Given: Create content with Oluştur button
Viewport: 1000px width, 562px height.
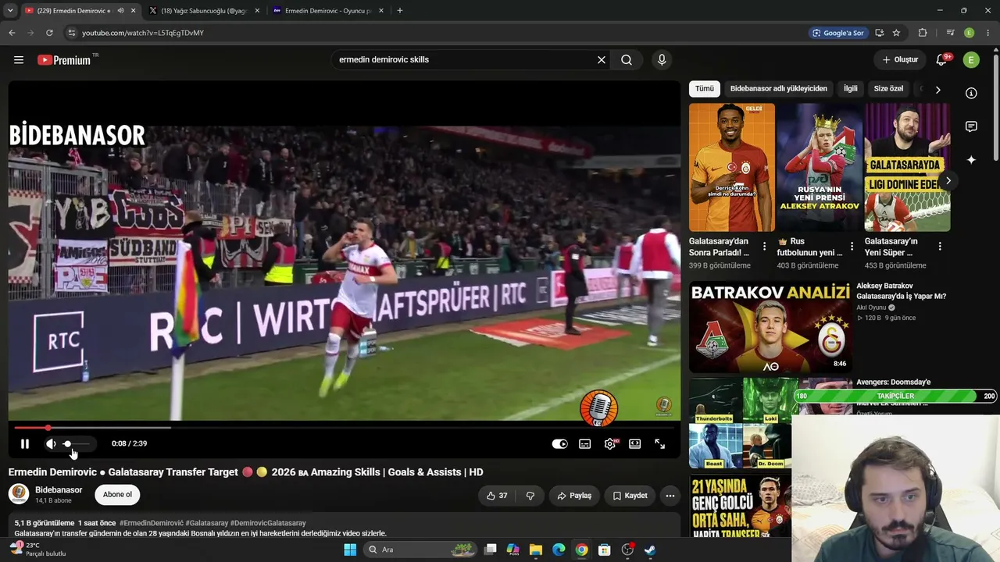Looking at the screenshot, I should tap(900, 60).
